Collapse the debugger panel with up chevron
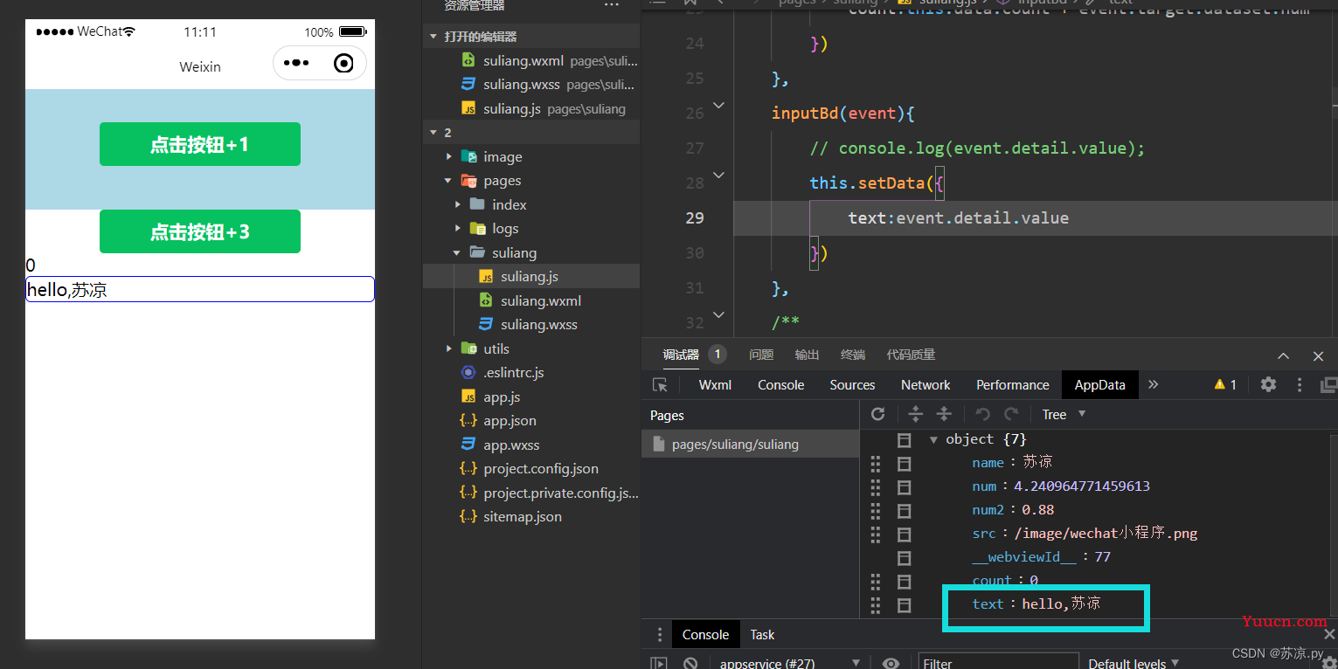1338x669 pixels. tap(1283, 355)
